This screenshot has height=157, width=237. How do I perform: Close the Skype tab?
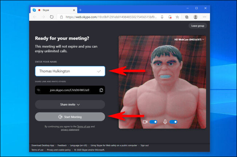coord(74,10)
